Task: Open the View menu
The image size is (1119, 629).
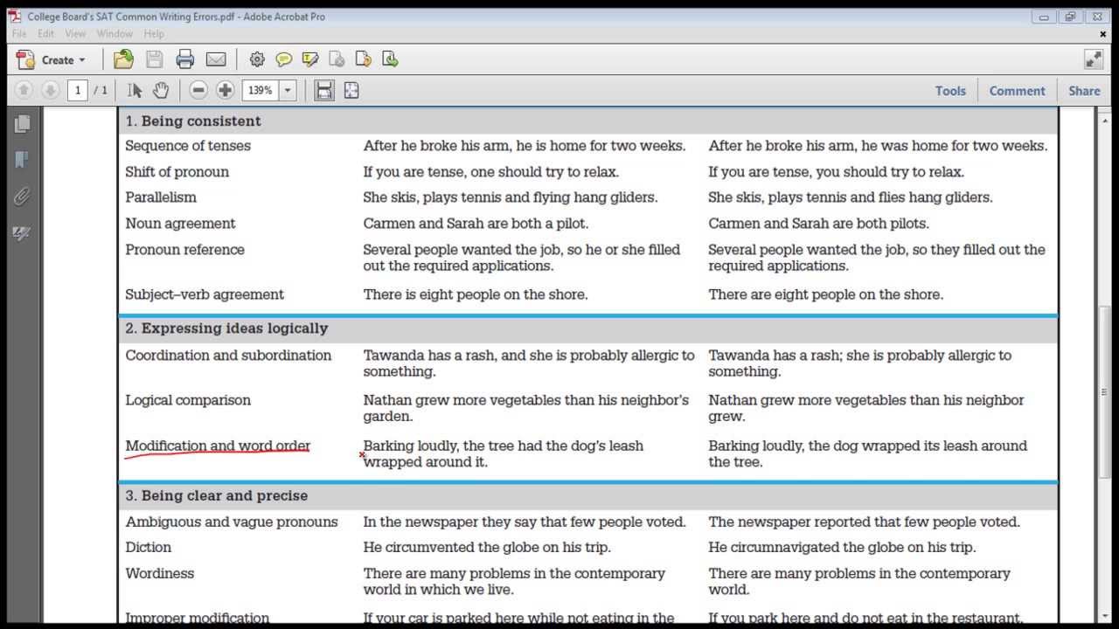Action: coord(75,33)
